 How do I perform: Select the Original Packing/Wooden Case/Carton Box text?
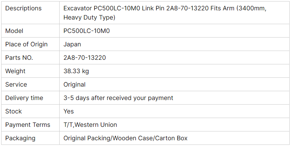coord(125,138)
